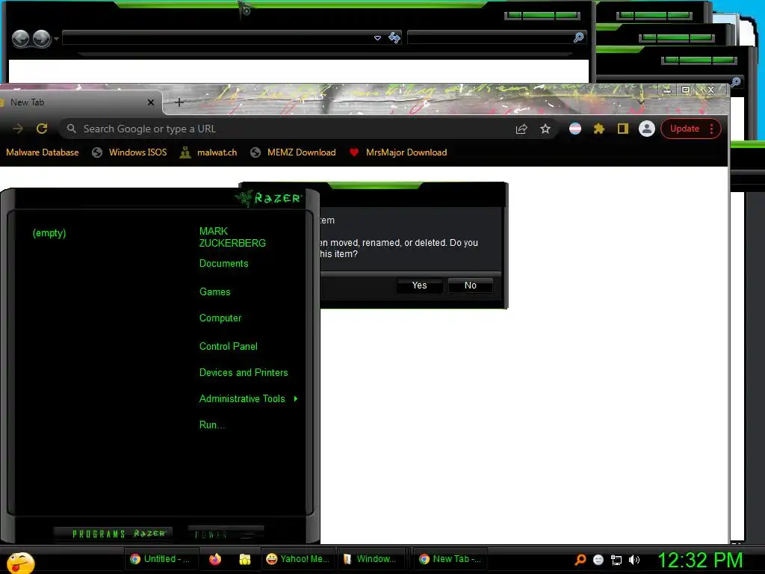
Task: Expand the Administrative Tools submenu arrow
Action: click(x=296, y=399)
